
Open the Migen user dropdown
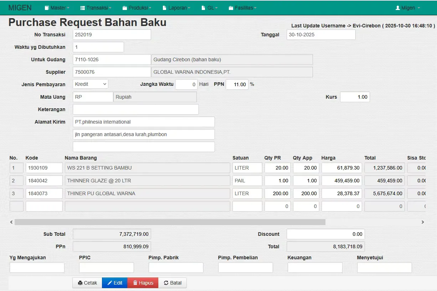pos(408,8)
